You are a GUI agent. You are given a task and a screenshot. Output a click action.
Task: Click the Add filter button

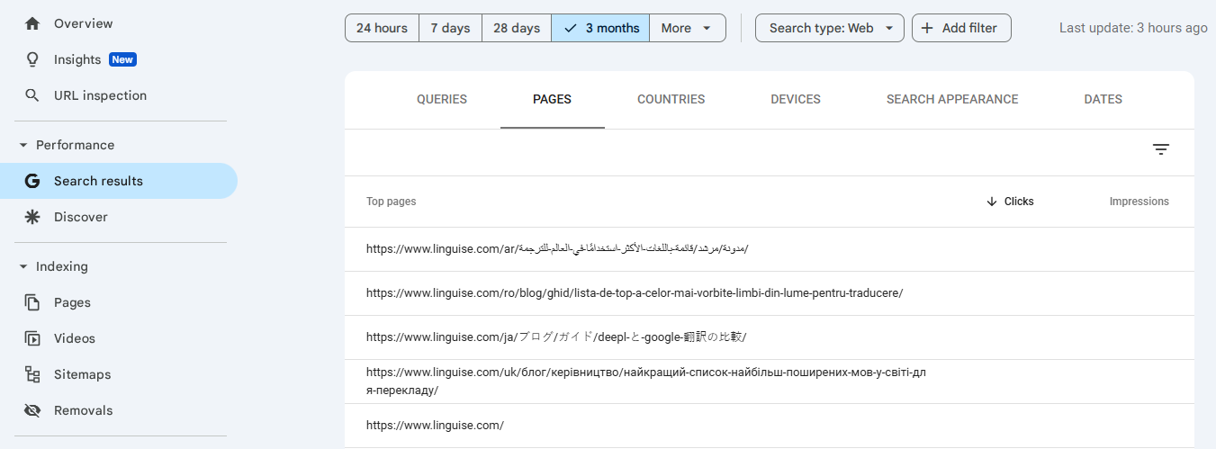click(961, 28)
